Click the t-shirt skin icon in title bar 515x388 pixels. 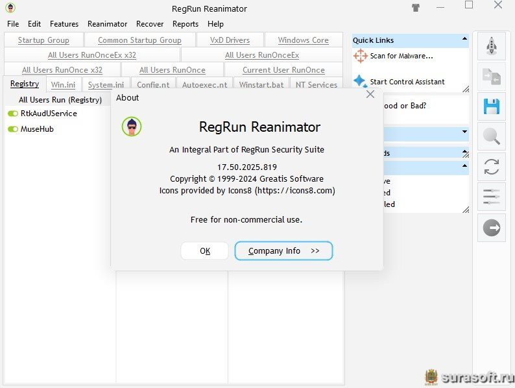click(416, 8)
